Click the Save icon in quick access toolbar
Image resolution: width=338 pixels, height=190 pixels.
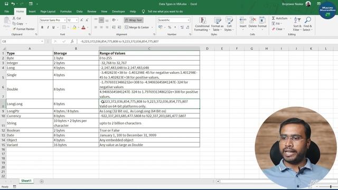6,4
